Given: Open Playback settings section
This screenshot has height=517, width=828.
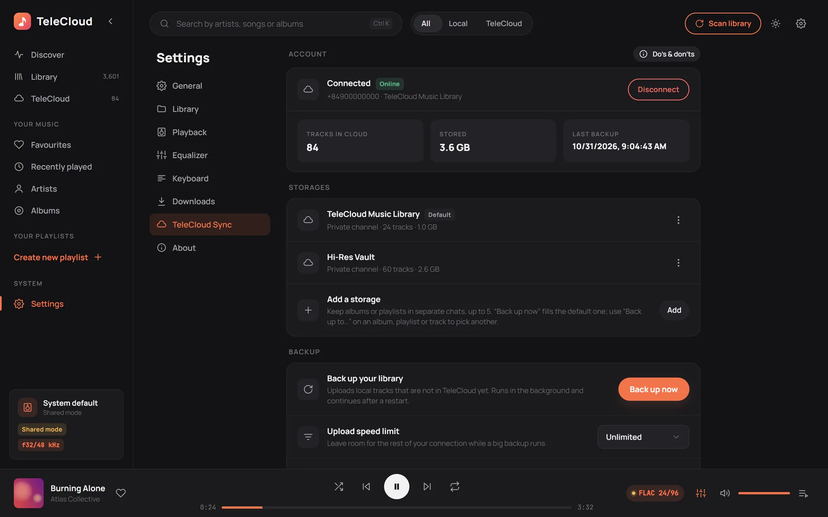Looking at the screenshot, I should (210, 132).
